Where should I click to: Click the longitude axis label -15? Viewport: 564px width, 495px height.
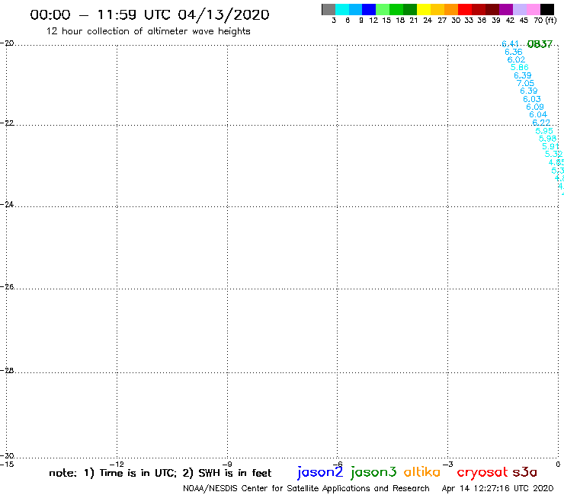click(x=7, y=464)
